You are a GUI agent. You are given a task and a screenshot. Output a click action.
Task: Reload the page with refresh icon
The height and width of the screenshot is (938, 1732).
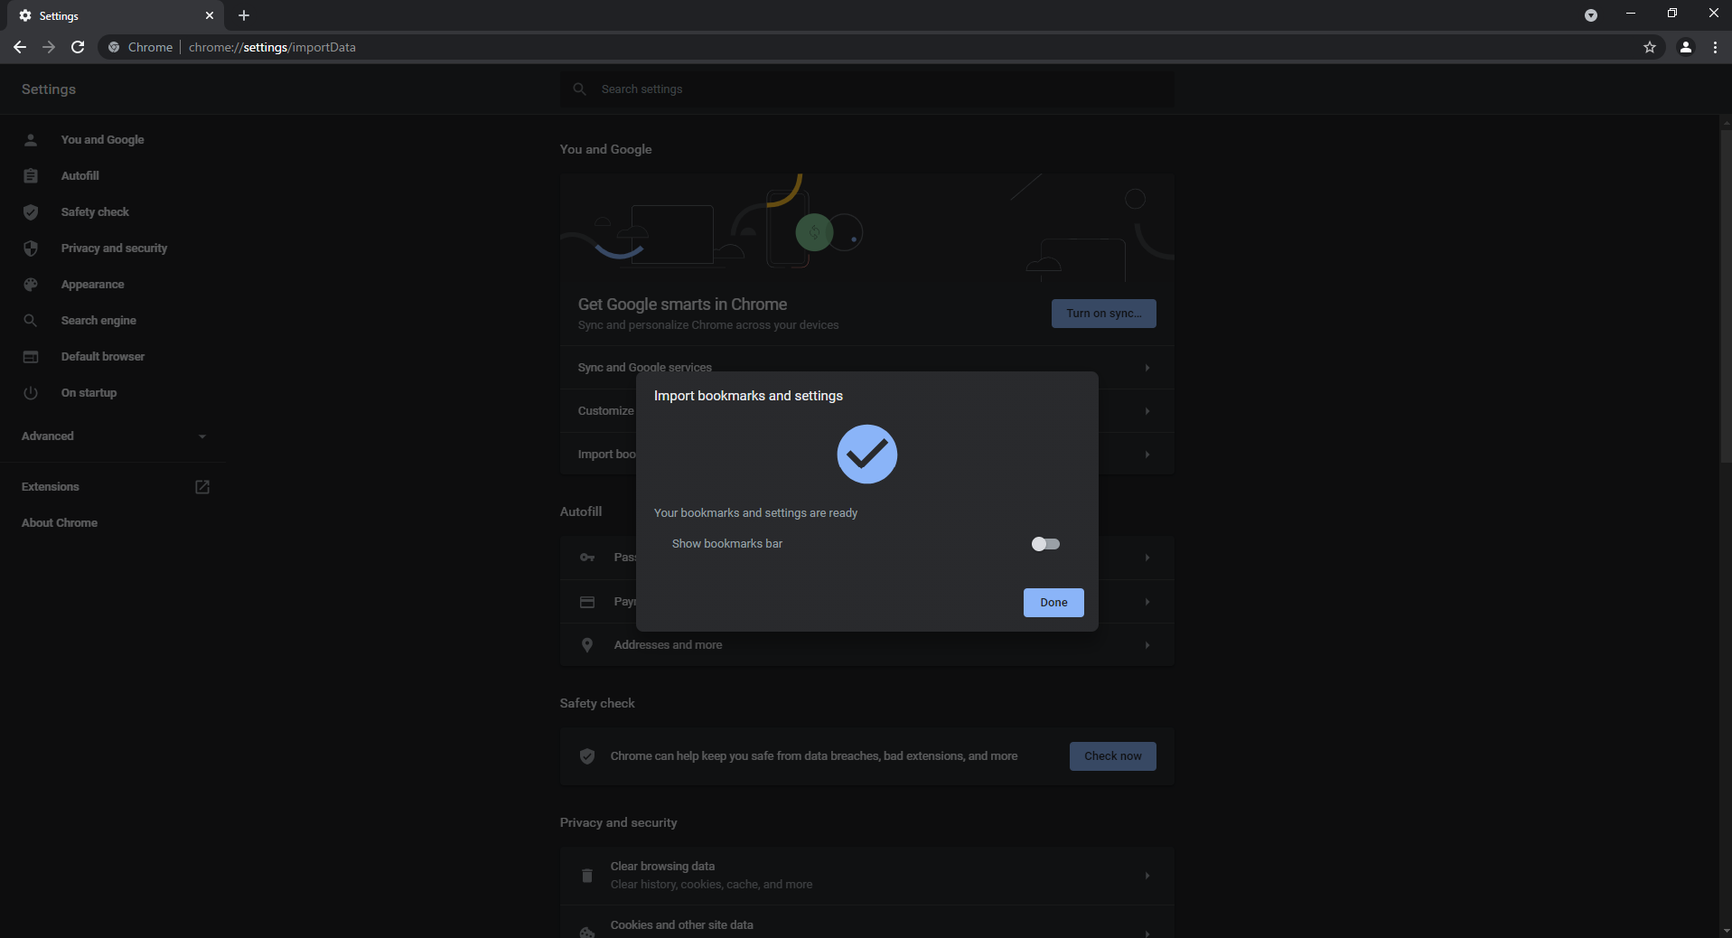point(78,47)
